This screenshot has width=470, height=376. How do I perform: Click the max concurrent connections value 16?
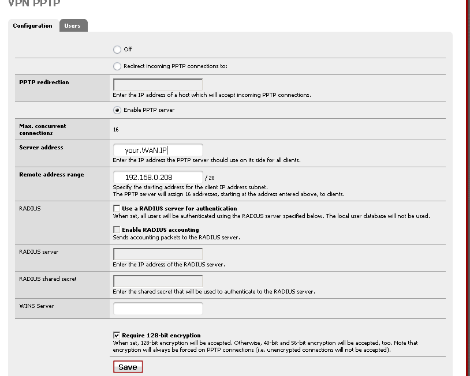[116, 130]
